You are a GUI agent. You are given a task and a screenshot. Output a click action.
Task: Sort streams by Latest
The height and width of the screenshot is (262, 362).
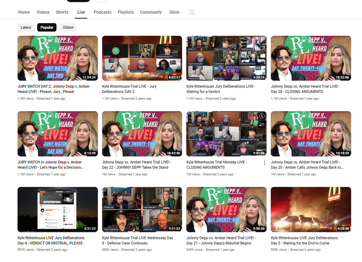click(x=26, y=27)
